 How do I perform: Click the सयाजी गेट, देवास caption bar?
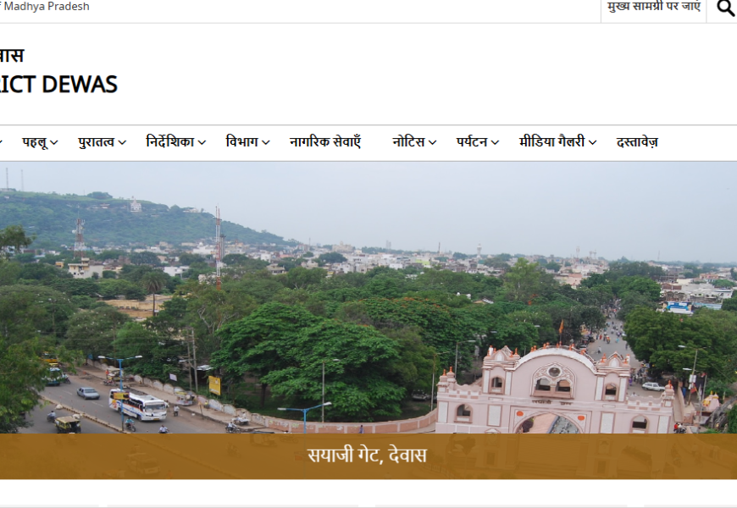click(x=368, y=456)
